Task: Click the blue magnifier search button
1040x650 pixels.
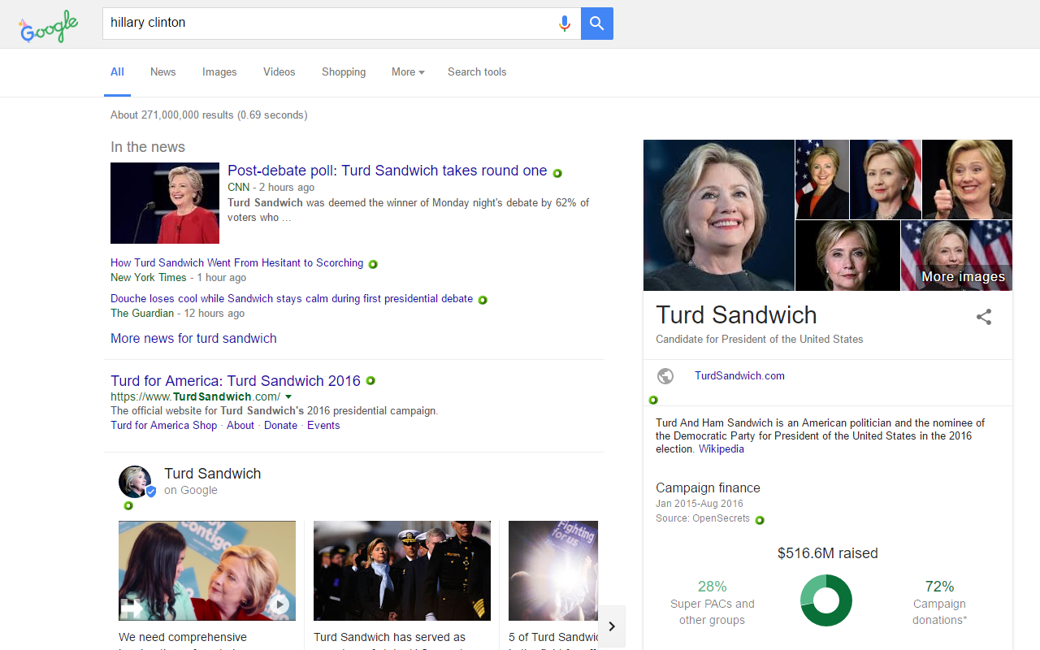Action: click(597, 24)
